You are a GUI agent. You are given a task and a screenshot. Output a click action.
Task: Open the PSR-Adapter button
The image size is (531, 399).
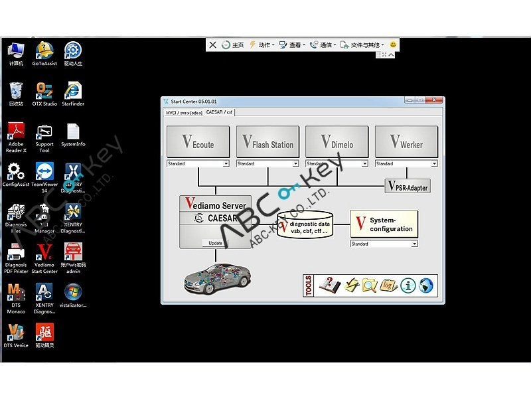point(408,187)
